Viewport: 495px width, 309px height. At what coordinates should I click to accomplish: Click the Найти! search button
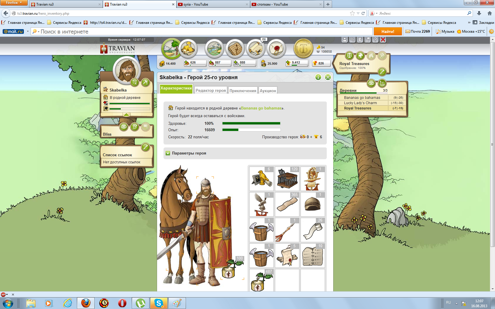click(388, 31)
